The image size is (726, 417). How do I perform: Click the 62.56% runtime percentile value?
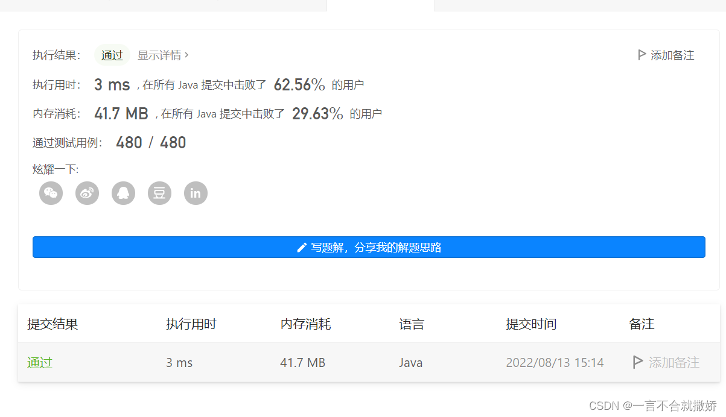299,84
